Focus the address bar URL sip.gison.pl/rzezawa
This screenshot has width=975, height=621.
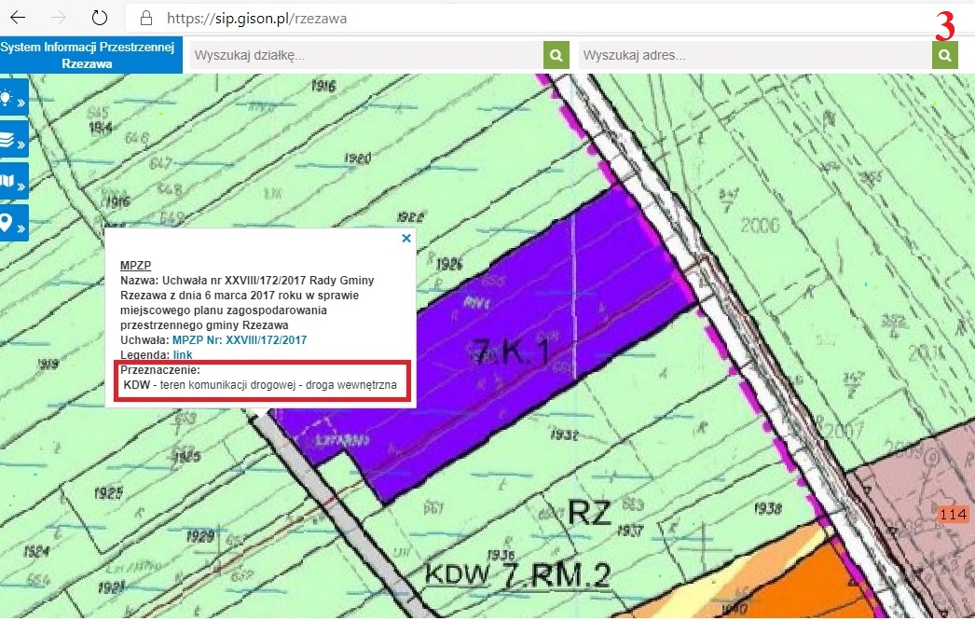click(x=256, y=18)
